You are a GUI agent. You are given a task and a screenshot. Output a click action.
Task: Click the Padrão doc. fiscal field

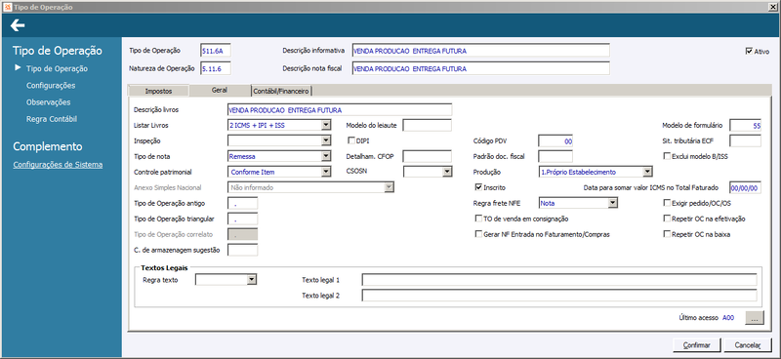click(555, 156)
